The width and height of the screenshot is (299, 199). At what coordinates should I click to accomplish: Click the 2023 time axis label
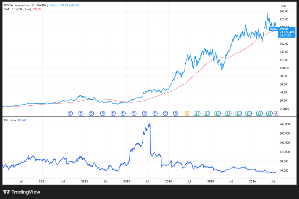pyautogui.click(x=126, y=181)
